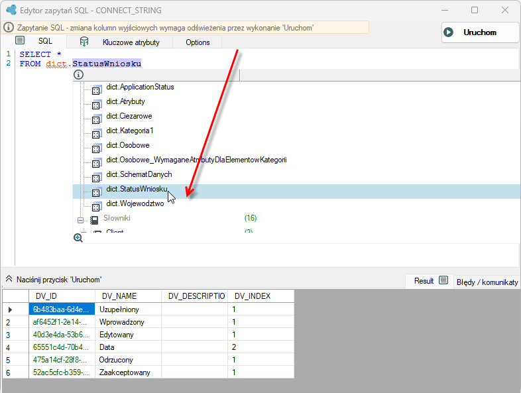The image size is (521, 393).
Task: Open the Options tab
Action: click(198, 42)
